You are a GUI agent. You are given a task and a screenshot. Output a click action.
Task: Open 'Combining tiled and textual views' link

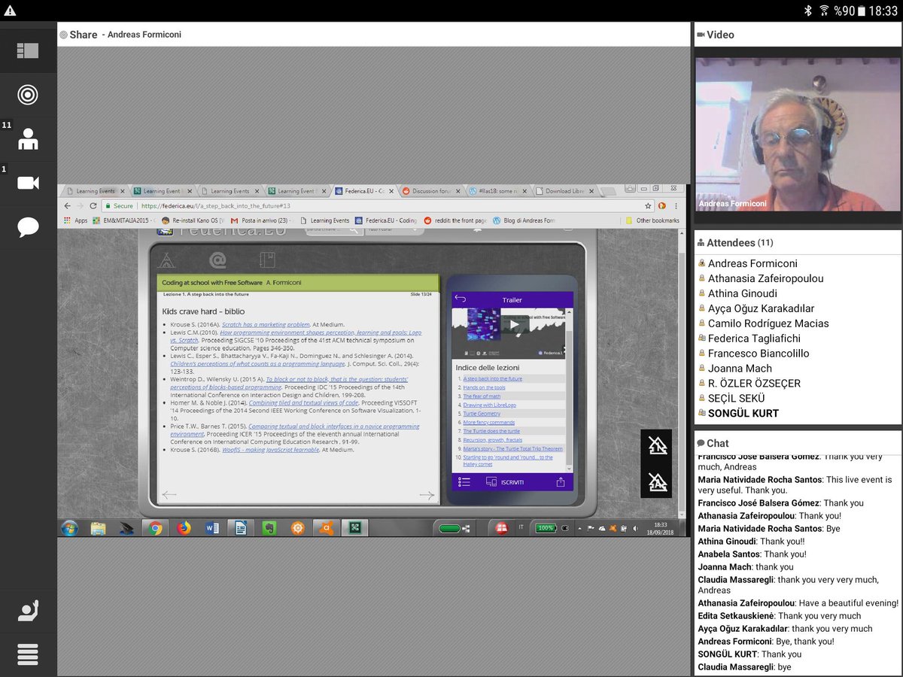coord(303,402)
